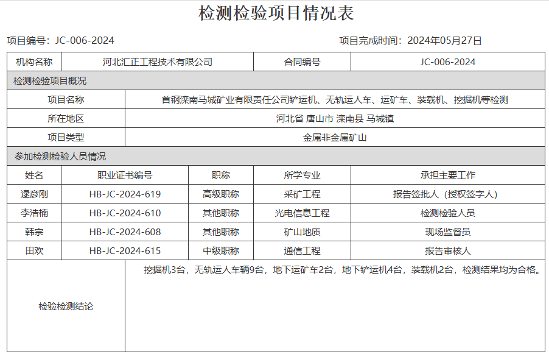Click the 所在地区 label cell
The image size is (549, 354).
[x=66, y=119]
